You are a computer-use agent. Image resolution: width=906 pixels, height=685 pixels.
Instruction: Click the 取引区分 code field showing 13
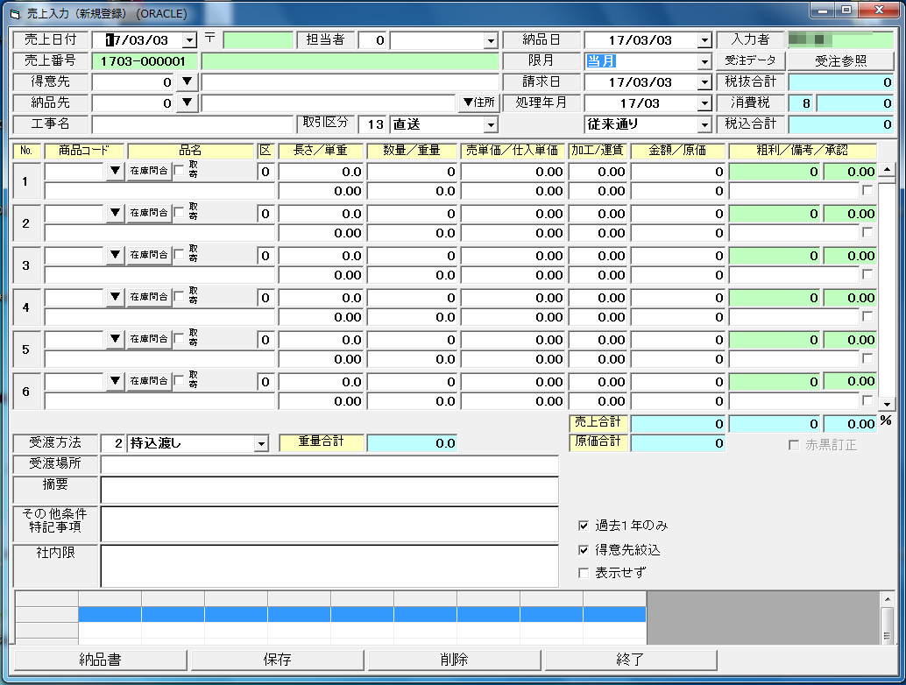click(x=372, y=124)
